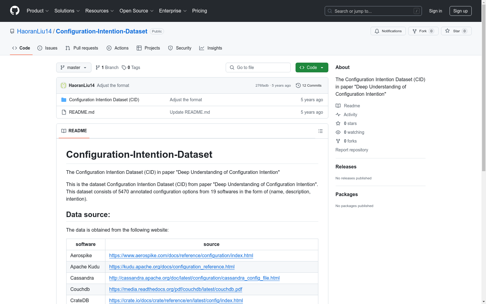Click the slash shortcut key icon
Viewport: 486px width, 304px height.
pyautogui.click(x=416, y=11)
